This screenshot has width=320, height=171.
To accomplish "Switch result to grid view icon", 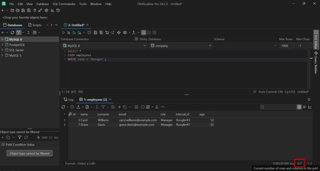I will 299,107.
